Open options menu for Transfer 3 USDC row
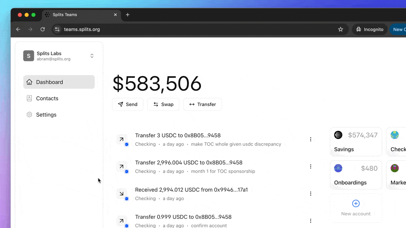This screenshot has height=228, width=406. [x=311, y=139]
